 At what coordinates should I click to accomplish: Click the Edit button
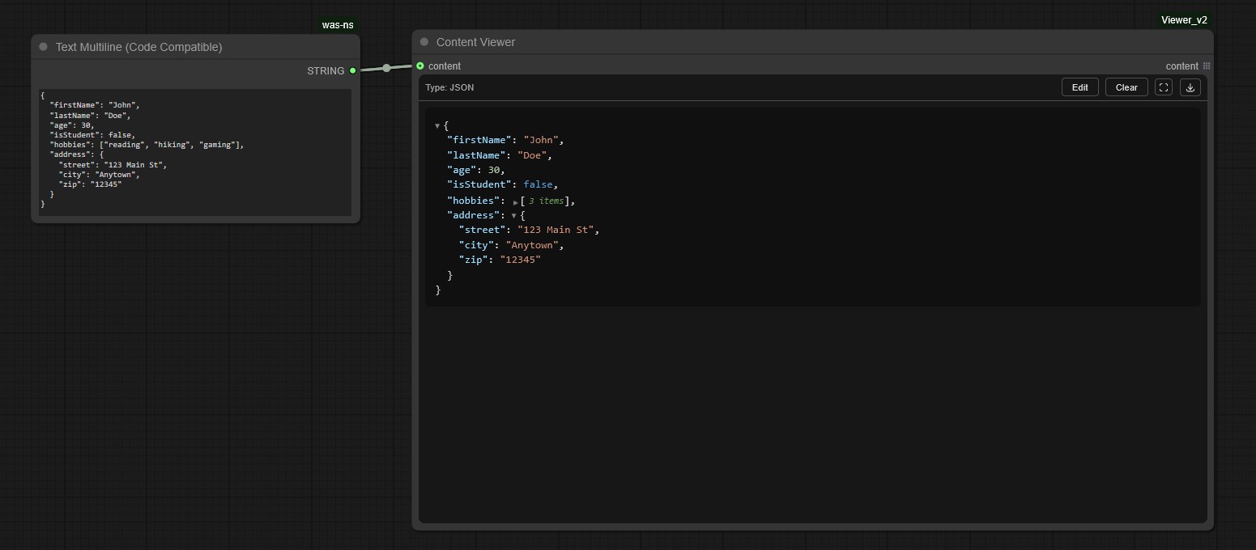tap(1079, 87)
